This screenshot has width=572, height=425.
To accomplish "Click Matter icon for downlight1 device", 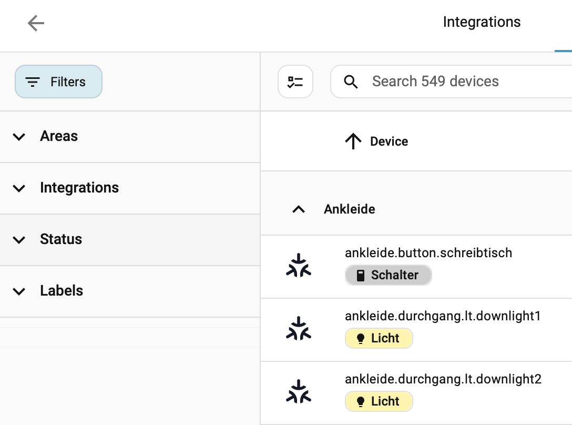I will [299, 329].
